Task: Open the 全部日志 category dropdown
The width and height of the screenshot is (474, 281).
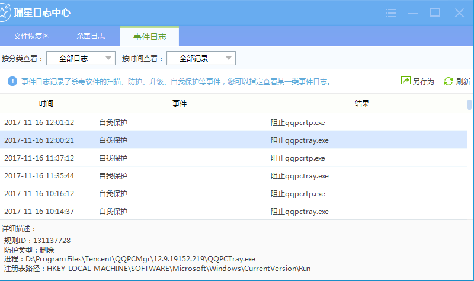Action: (81, 58)
